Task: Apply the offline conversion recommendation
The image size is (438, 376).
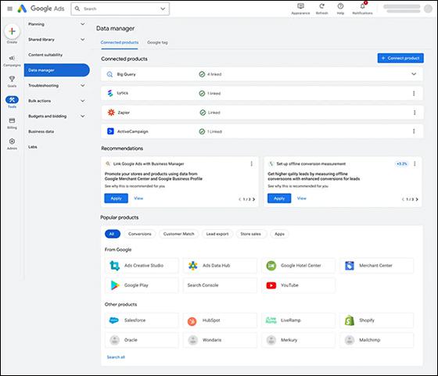Action: pos(279,199)
